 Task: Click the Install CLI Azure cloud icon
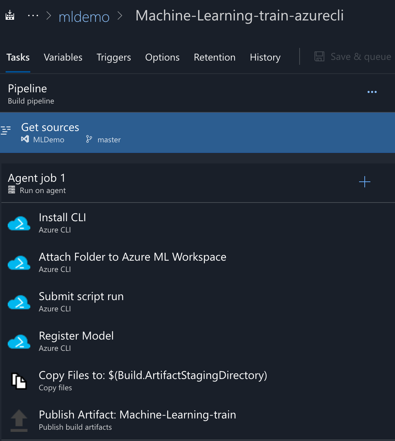[19, 223]
